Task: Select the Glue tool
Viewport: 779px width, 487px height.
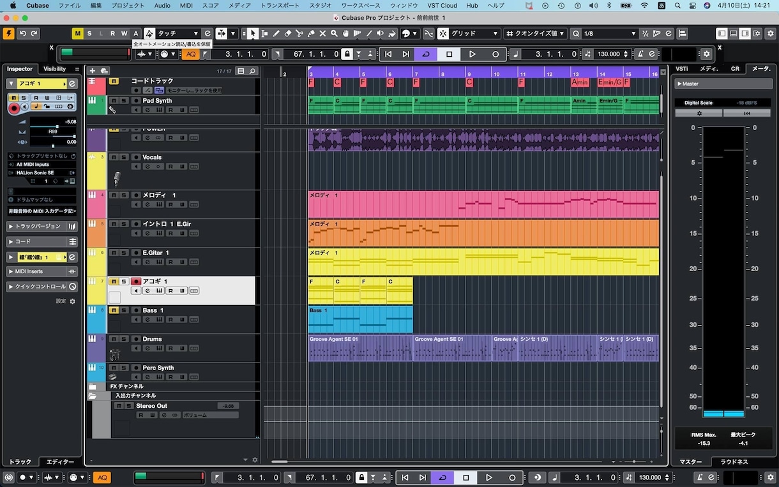Action: [x=311, y=33]
